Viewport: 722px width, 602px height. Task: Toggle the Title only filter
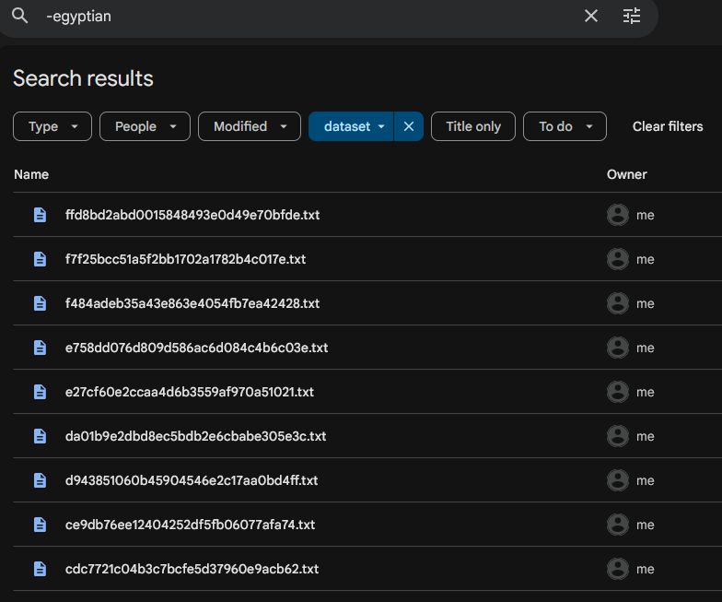click(473, 126)
